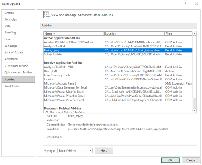This screenshot has height=165, width=202.
Task: Close the Excel Options dialog
Action: 196,4
